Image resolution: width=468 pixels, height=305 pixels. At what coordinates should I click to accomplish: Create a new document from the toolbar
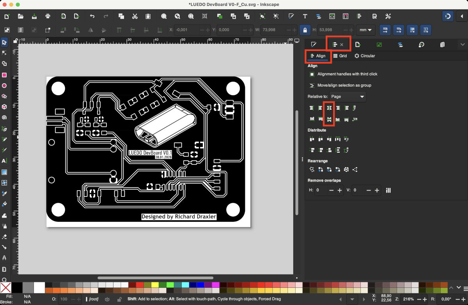7,16
